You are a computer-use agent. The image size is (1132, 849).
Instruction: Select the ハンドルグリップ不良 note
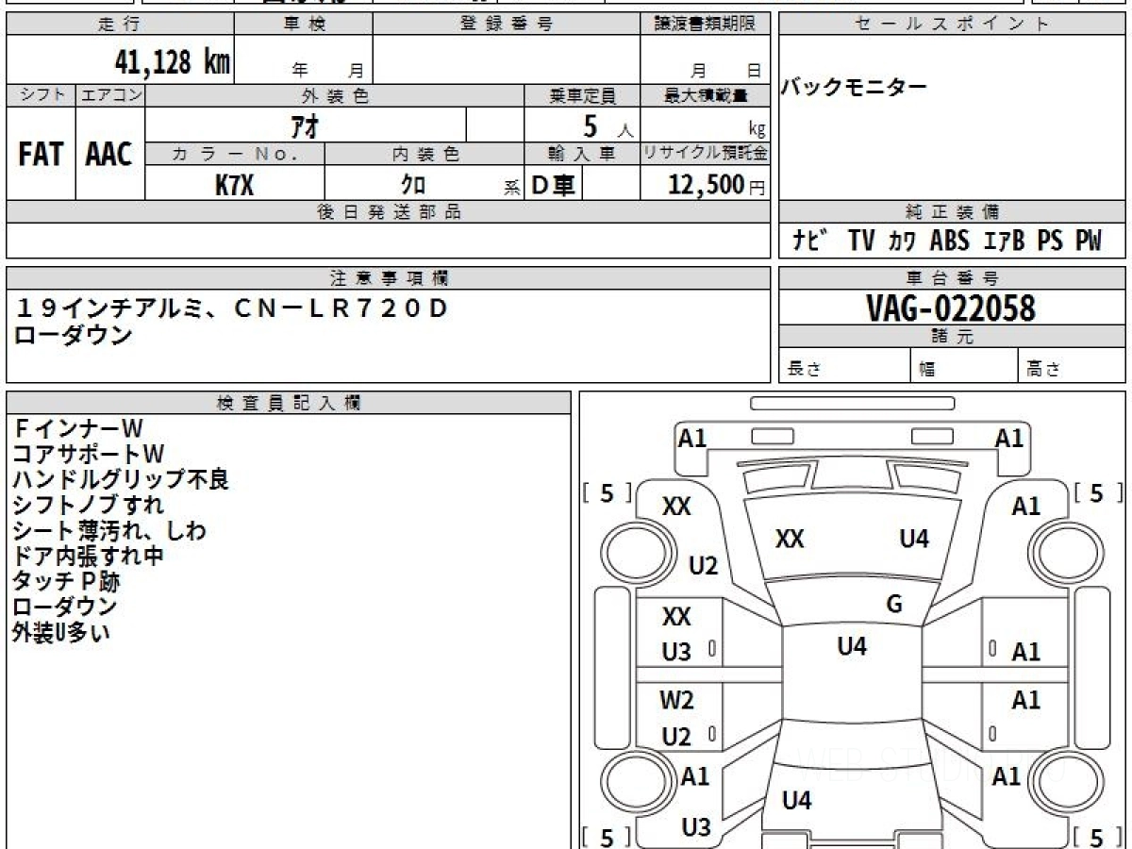[121, 480]
